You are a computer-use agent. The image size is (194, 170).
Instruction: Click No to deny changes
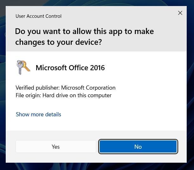coord(138,146)
